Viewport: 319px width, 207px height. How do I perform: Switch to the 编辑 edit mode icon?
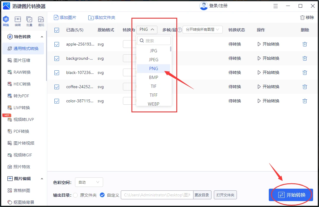coord(18,21)
